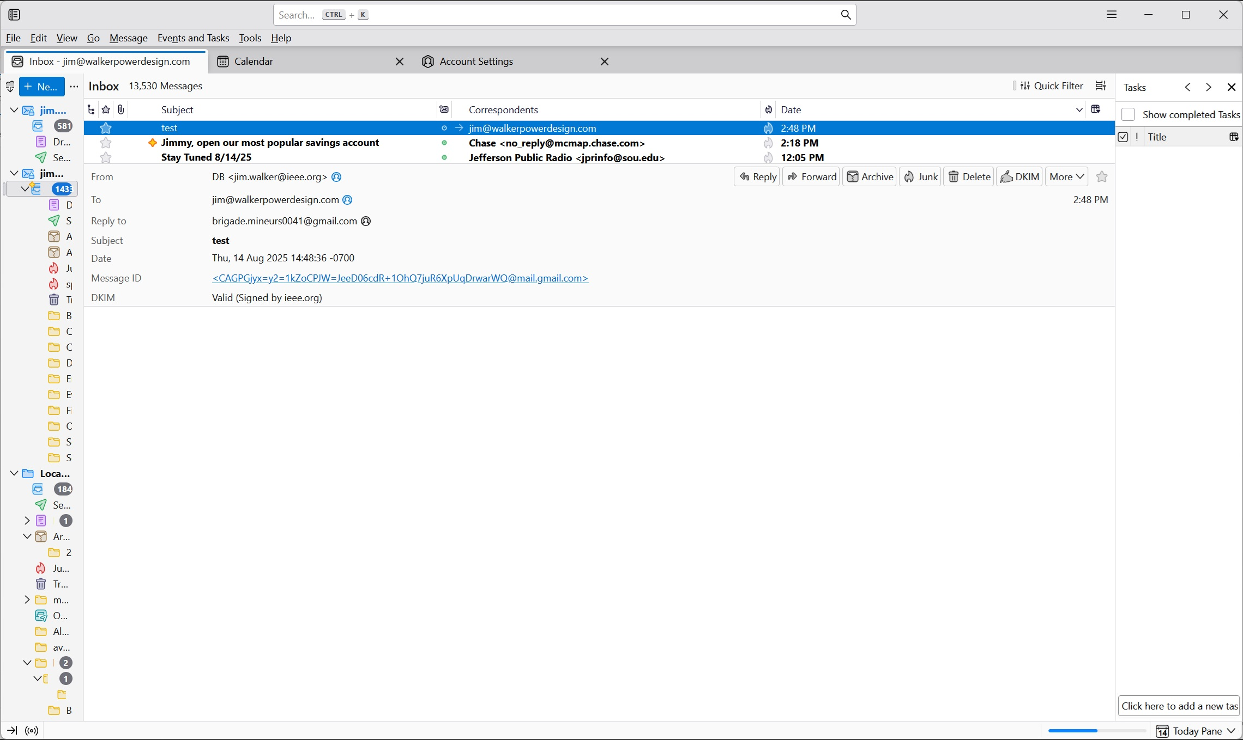Collapse the Local Folders tree

click(14, 473)
